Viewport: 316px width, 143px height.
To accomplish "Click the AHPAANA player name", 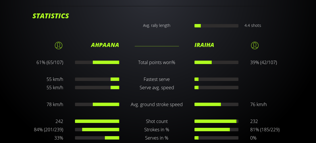I will click(105, 45).
